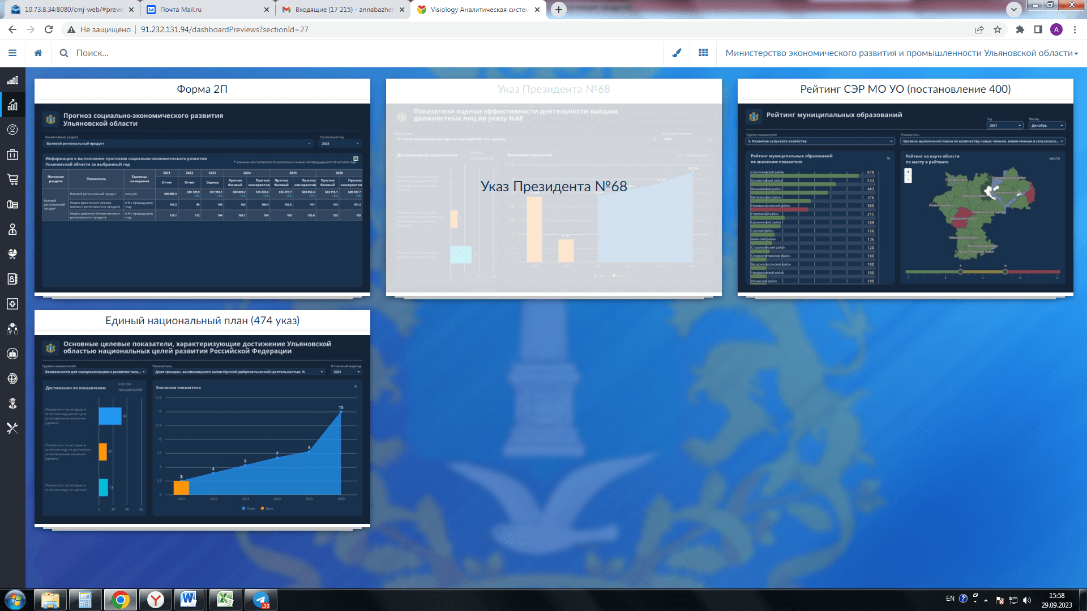Open Chrome tab search dropdown arrow
Viewport: 1087px width, 611px height.
(x=1014, y=9)
